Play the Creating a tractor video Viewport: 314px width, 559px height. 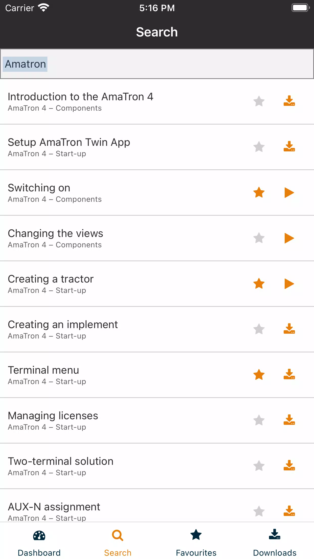tap(289, 284)
